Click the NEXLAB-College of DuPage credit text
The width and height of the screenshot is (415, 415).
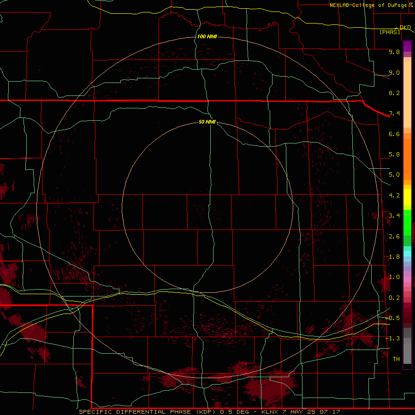(369, 5)
